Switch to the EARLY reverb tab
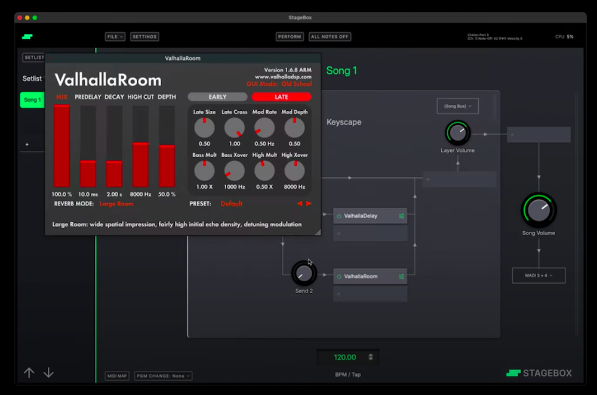 coord(217,97)
